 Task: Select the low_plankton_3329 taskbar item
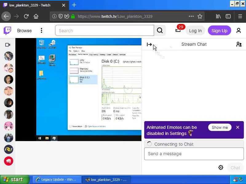(x=106, y=180)
